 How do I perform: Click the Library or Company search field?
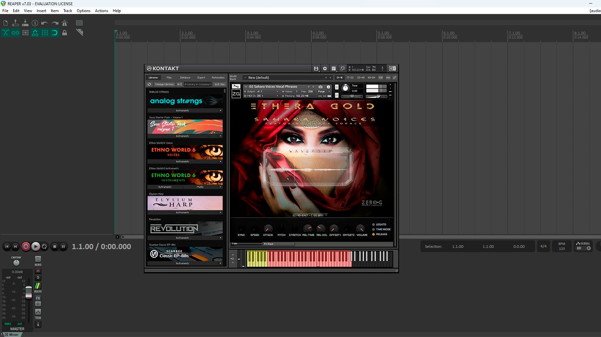point(198,84)
